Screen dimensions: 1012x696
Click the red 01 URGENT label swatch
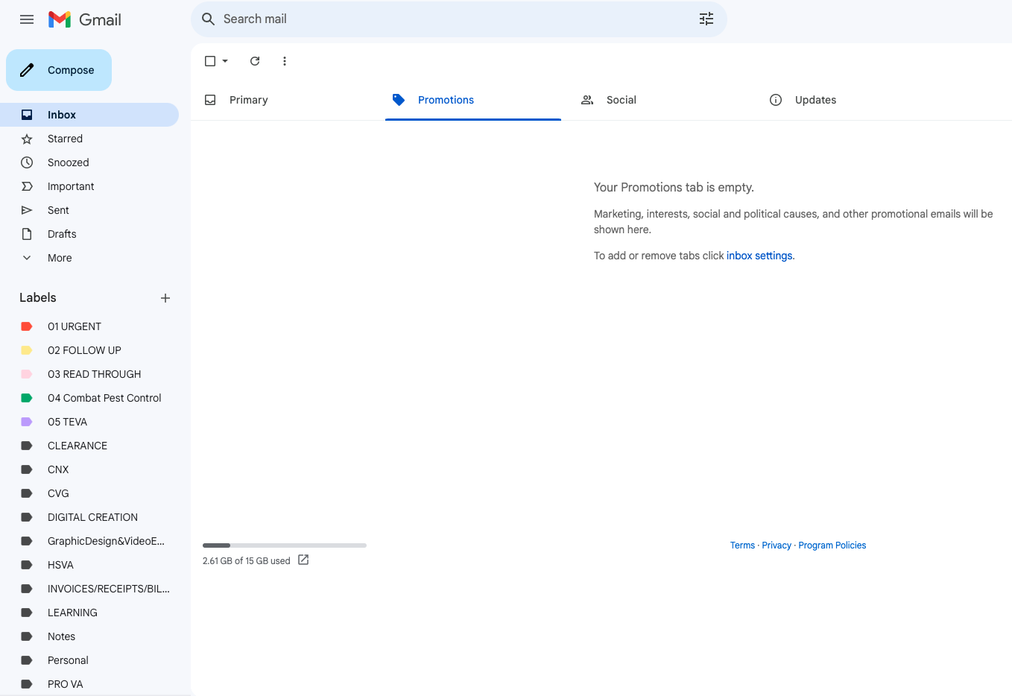[27, 326]
